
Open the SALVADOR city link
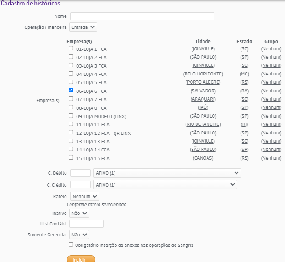pyautogui.click(x=203, y=91)
